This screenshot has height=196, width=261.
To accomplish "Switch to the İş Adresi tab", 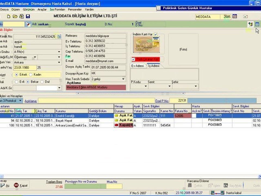I will (154, 66).
